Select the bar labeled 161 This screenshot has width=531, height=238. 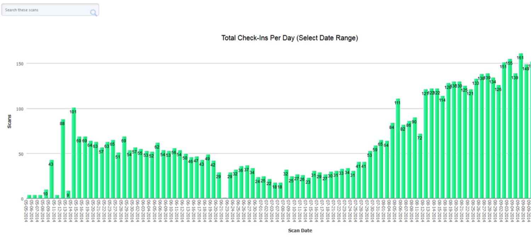(521, 126)
